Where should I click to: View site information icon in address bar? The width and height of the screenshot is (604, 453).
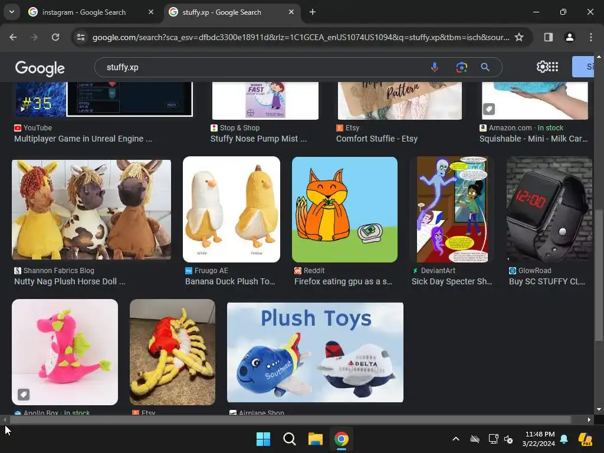click(81, 37)
